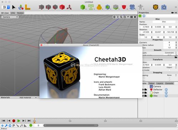Open the gray character figure menu
The width and height of the screenshot is (178, 130).
click(141, 7)
